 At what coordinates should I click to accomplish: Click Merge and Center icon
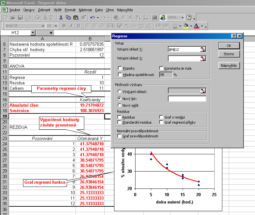click(x=110, y=26)
